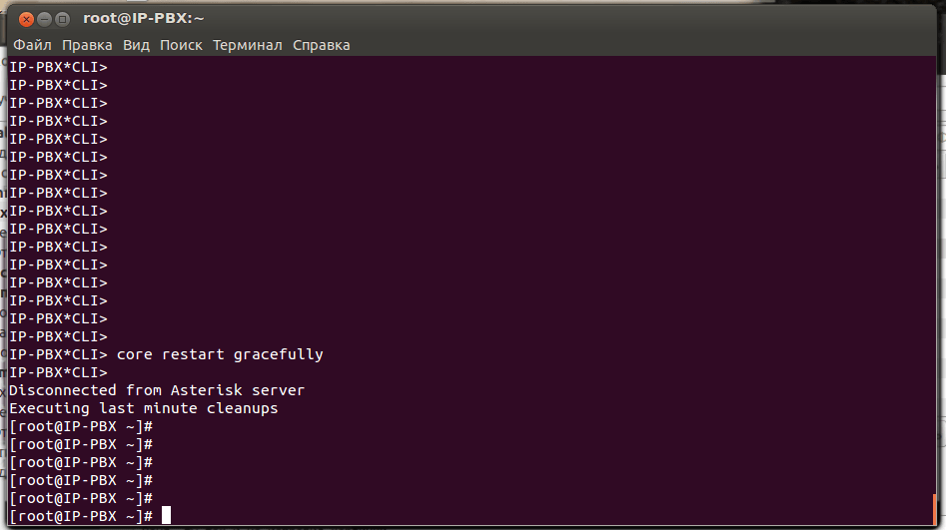This screenshot has height=530, width=946.
Task: Expand the Терминал menu
Action: coord(248,45)
